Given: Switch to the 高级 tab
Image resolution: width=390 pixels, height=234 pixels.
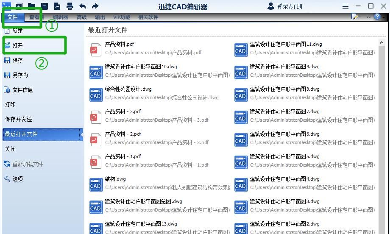Looking at the screenshot, I should point(82,17).
